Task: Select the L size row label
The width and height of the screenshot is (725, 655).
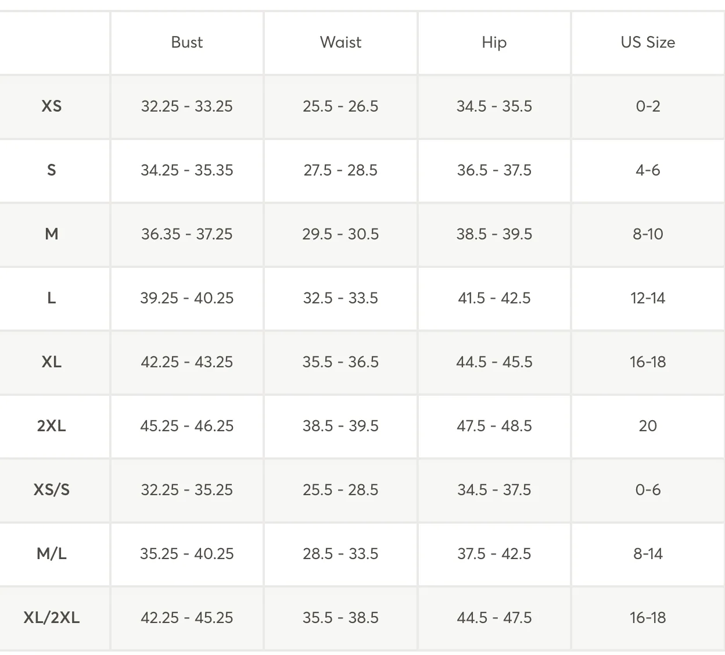Action: coord(52,298)
